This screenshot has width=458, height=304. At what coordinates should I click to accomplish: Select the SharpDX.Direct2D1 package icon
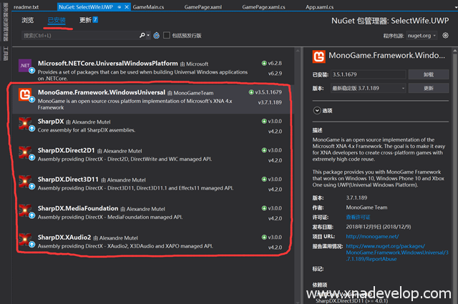click(x=24, y=155)
